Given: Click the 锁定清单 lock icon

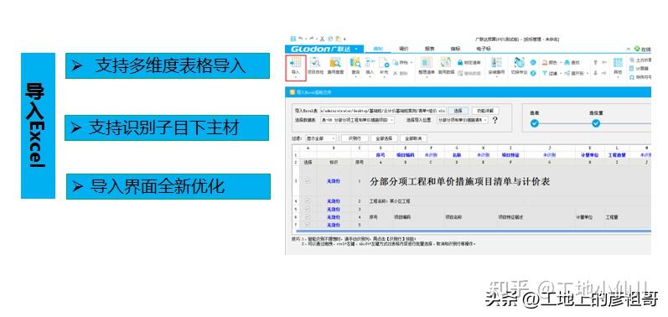Looking at the screenshot, I should (x=460, y=63).
